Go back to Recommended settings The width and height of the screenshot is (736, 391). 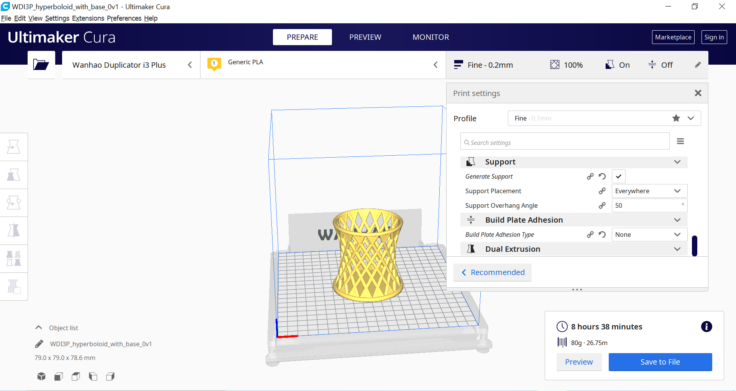[x=493, y=272]
